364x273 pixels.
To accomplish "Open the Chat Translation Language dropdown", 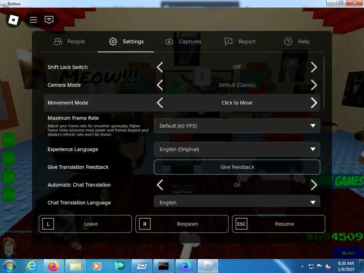I will tap(237, 202).
